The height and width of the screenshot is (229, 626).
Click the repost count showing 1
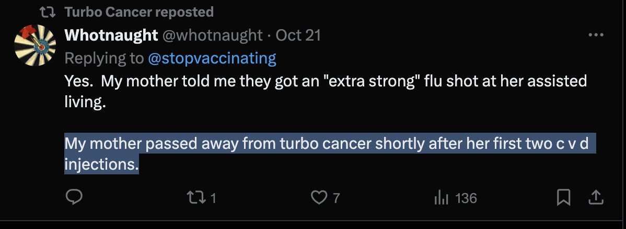tap(213, 198)
